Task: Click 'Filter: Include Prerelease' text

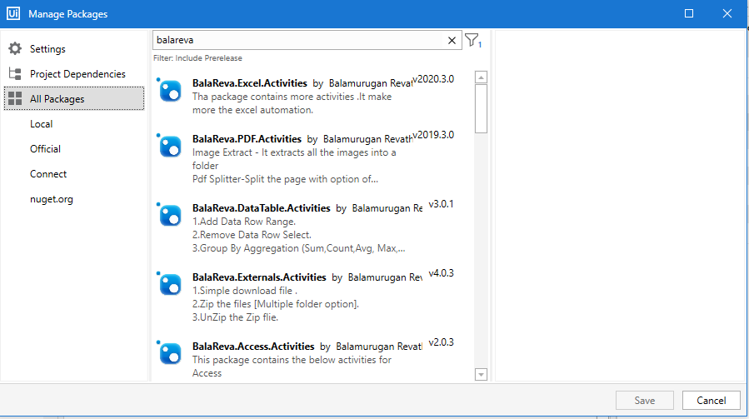Action: click(x=197, y=58)
